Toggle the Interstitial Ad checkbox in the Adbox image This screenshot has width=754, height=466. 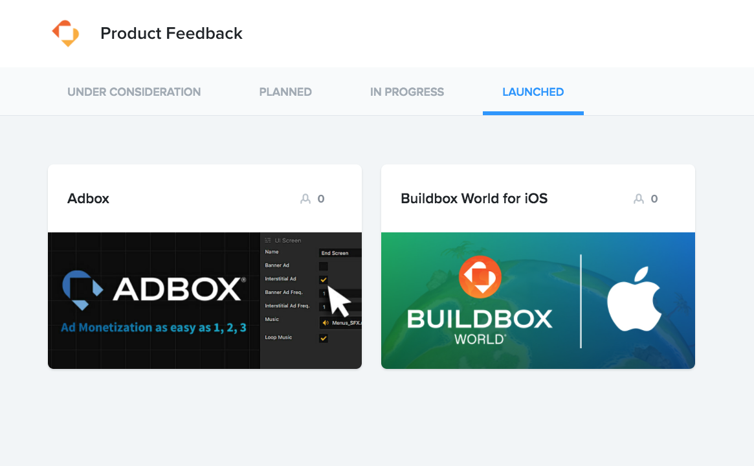click(324, 280)
